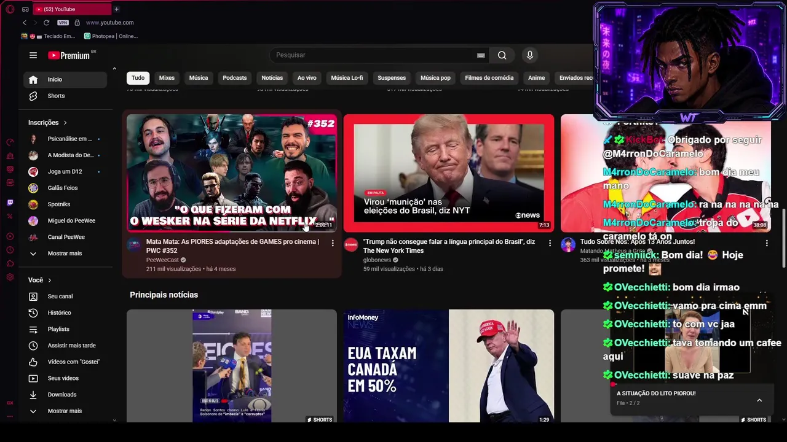
Task: Select the Mixes filter chip
Action: click(167, 78)
